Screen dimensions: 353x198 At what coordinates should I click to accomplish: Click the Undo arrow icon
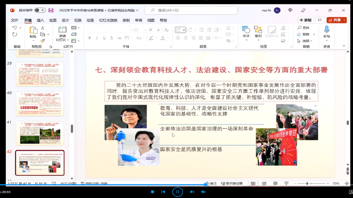(x=14, y=28)
